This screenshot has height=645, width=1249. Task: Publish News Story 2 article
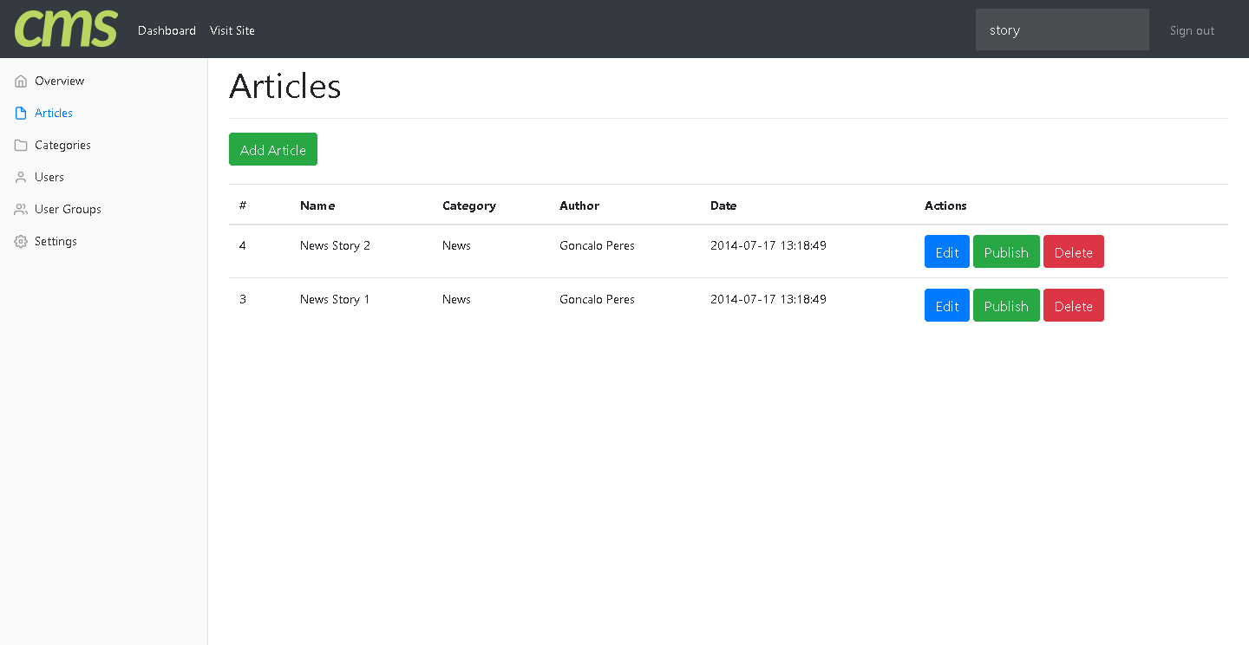pos(1006,252)
